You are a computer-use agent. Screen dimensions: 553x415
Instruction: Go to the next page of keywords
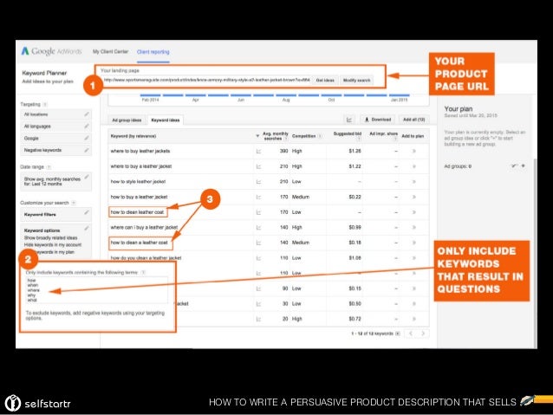pyautogui.click(x=423, y=334)
